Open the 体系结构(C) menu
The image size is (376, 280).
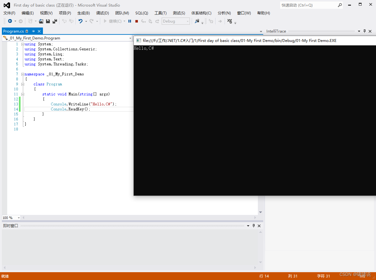[x=201, y=13]
